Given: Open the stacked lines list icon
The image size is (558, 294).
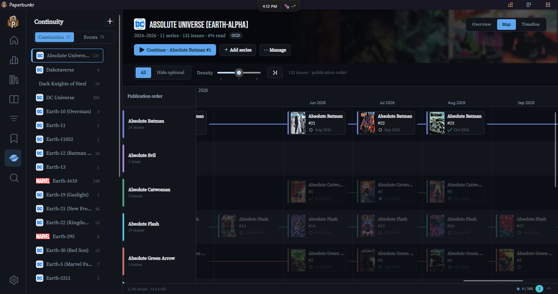Looking at the screenshot, I should [x=14, y=119].
